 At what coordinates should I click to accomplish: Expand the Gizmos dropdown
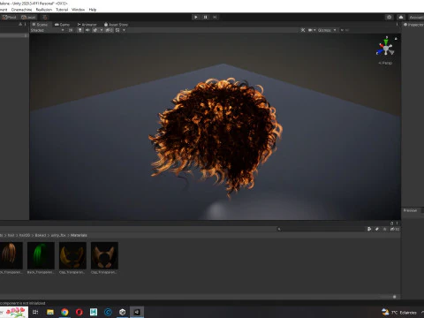(327, 30)
